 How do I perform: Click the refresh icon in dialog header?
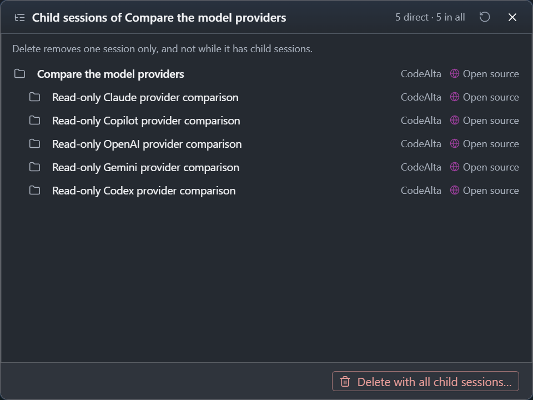pos(484,17)
